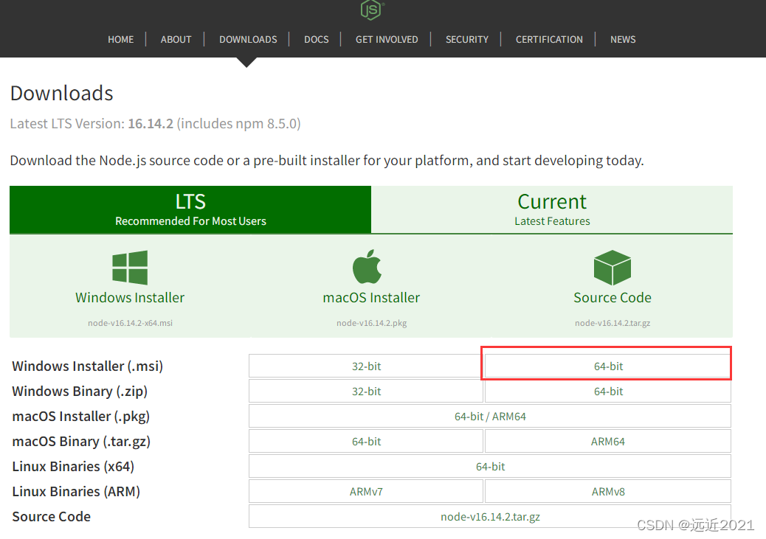766x539 pixels.
Task: Download Linux Binaries ARMv7
Action: 366,492
